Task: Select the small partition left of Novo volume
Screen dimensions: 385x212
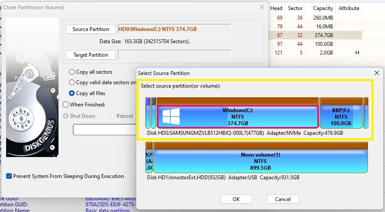Action: point(149,157)
